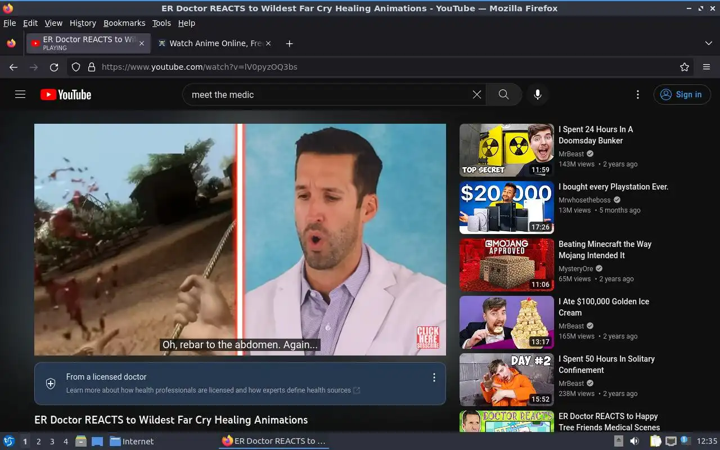Viewport: 720px width, 450px height.
Task: Open 'I bought every Playstation Ever.' video
Action: click(613, 187)
